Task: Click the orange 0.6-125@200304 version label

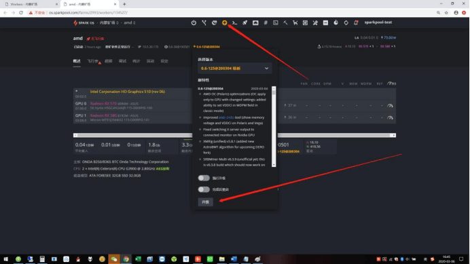Action: pos(206,47)
